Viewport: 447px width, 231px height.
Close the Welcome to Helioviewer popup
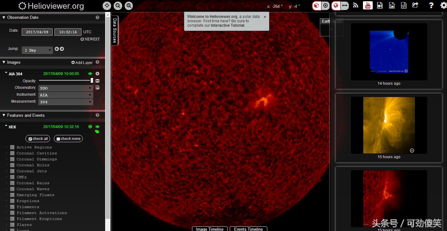(x=265, y=17)
